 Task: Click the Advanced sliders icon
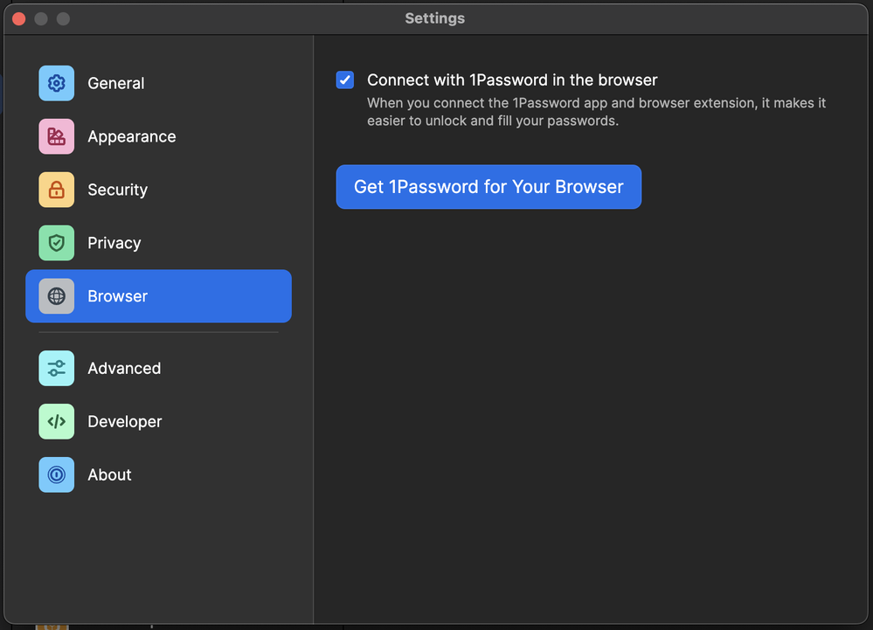pos(56,368)
